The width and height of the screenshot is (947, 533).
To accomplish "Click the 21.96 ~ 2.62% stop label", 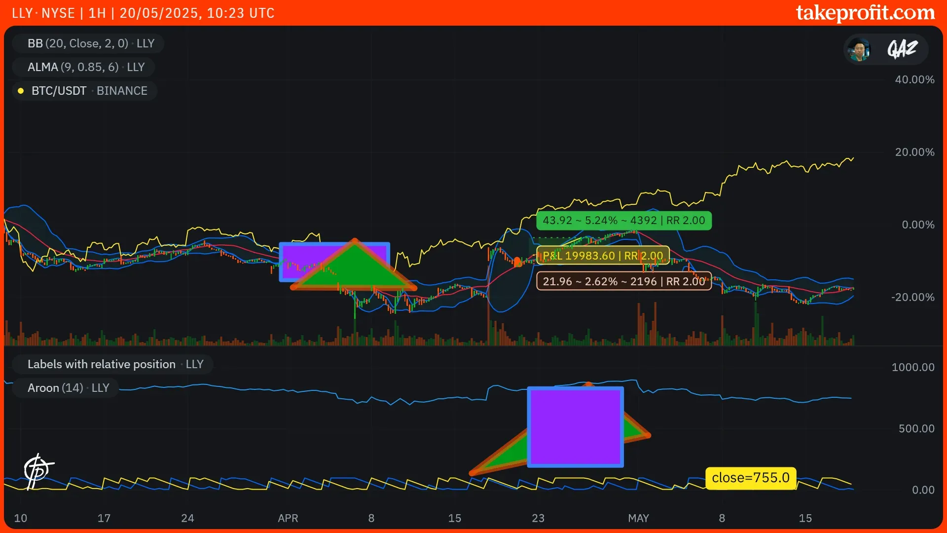I will 623,281.
